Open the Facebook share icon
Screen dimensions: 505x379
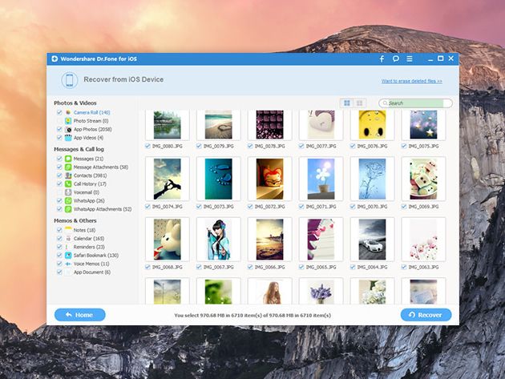tap(382, 59)
